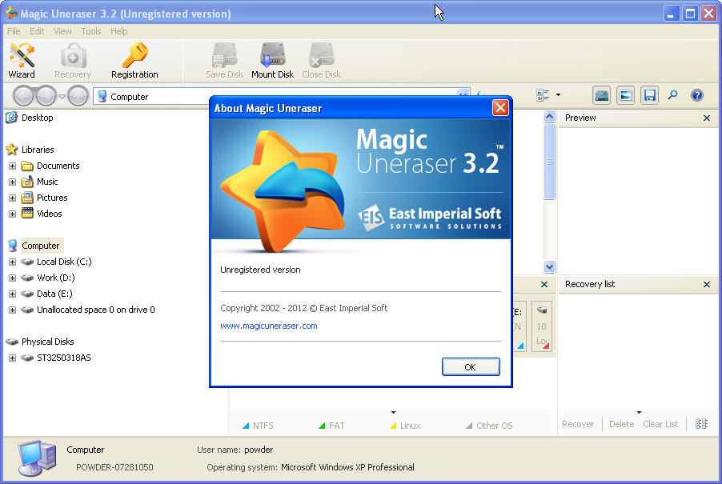
Task: Click the Help question mark icon
Action: 696,95
